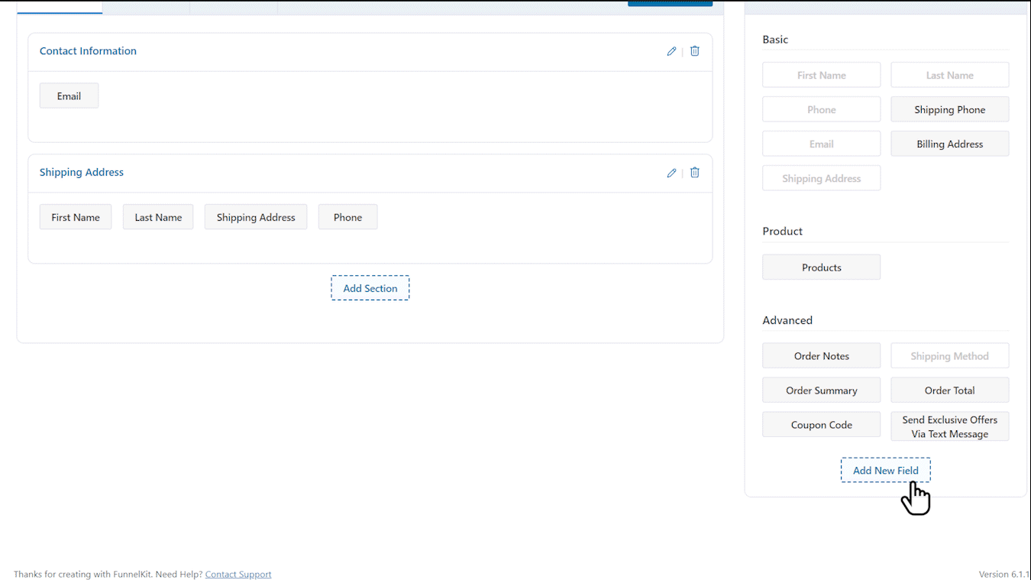The width and height of the screenshot is (1031, 580).
Task: Click the greyed Email basic field
Action: click(x=822, y=144)
